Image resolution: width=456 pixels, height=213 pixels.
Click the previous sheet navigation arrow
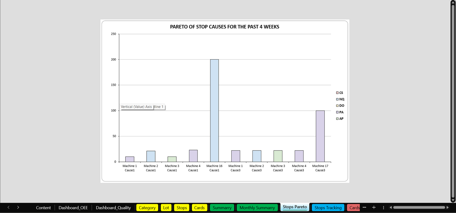click(x=9, y=207)
